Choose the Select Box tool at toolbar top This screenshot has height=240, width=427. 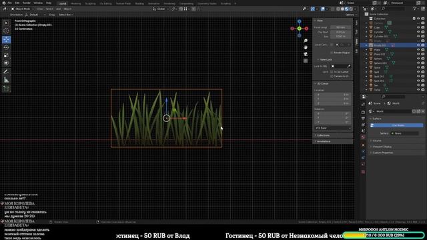[6, 23]
